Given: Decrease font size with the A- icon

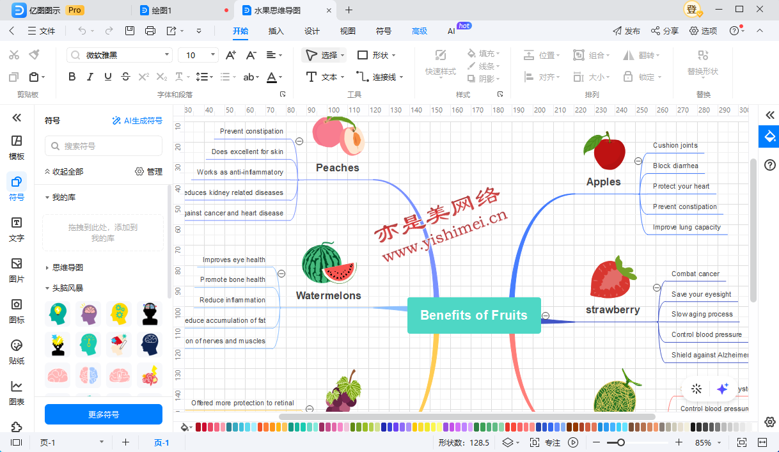Looking at the screenshot, I should point(251,55).
